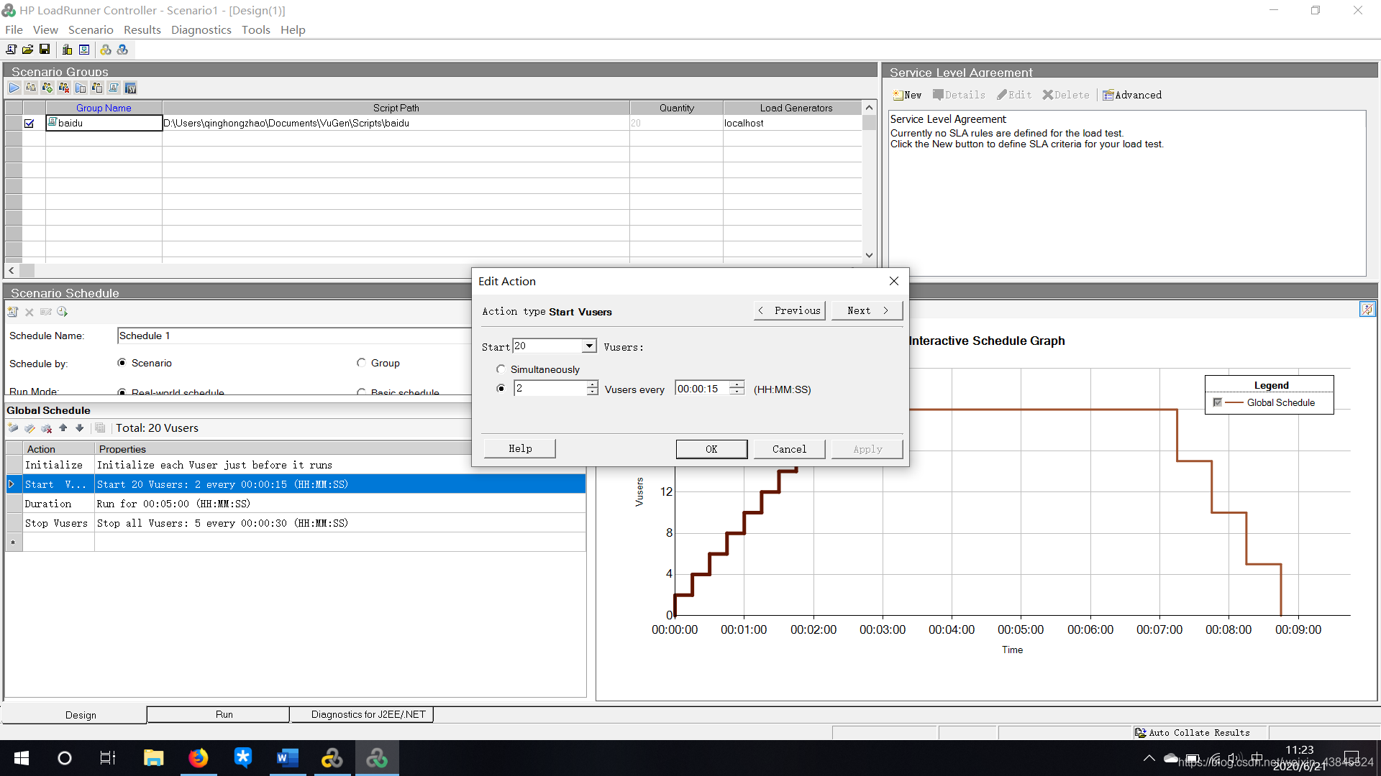Click the move action up arrow icon

pos(63,428)
